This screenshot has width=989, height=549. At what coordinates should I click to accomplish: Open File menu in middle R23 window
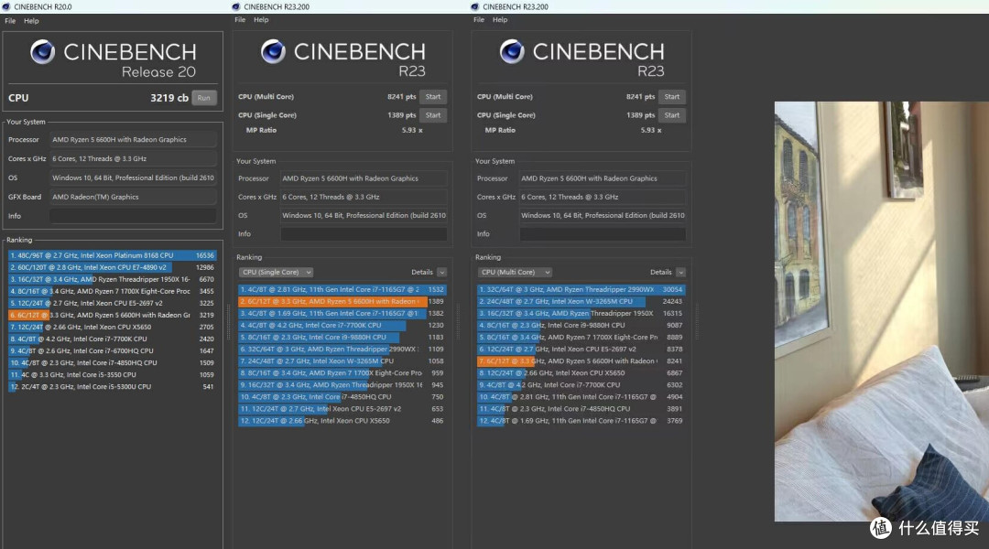[x=240, y=19]
